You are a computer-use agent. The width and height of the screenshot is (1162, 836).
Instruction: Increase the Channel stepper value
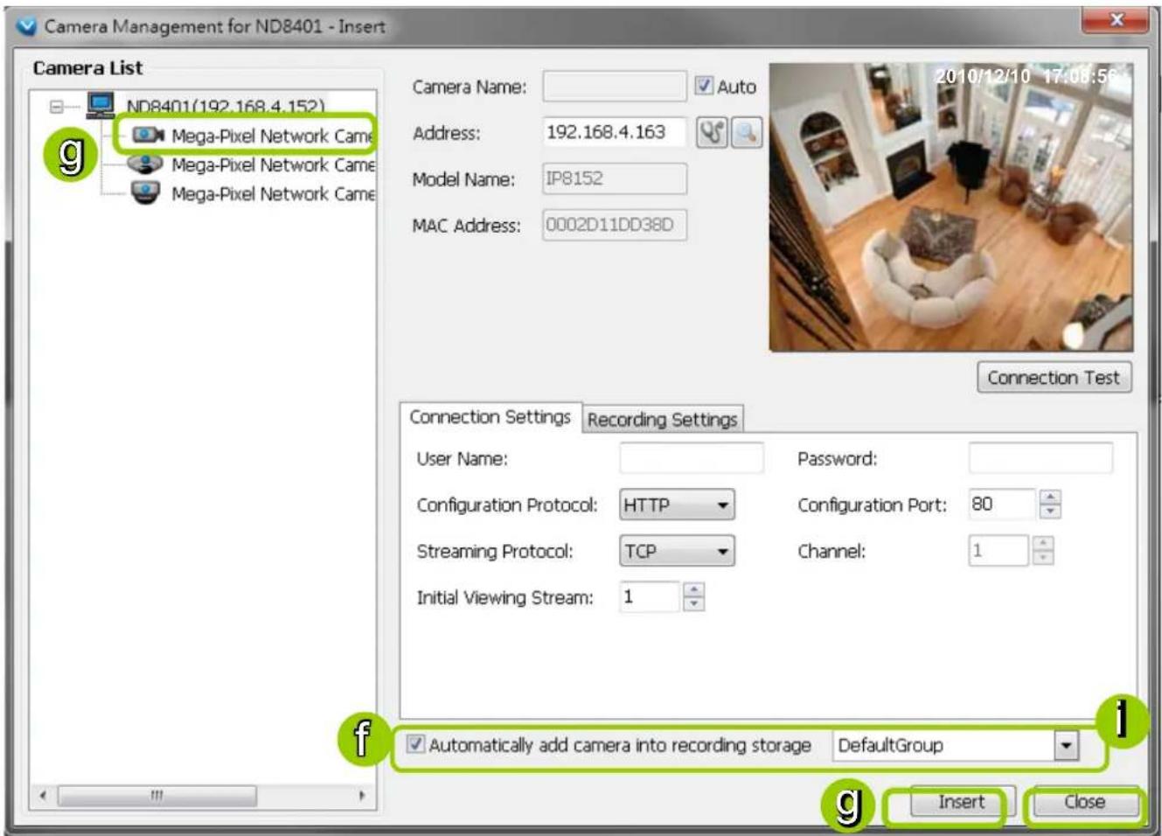[1043, 543]
